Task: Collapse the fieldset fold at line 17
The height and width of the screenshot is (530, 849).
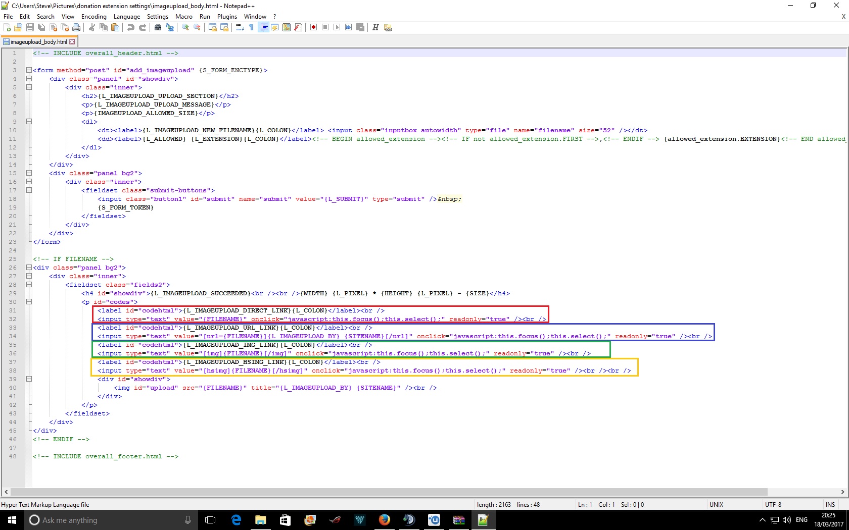Action: [29, 190]
